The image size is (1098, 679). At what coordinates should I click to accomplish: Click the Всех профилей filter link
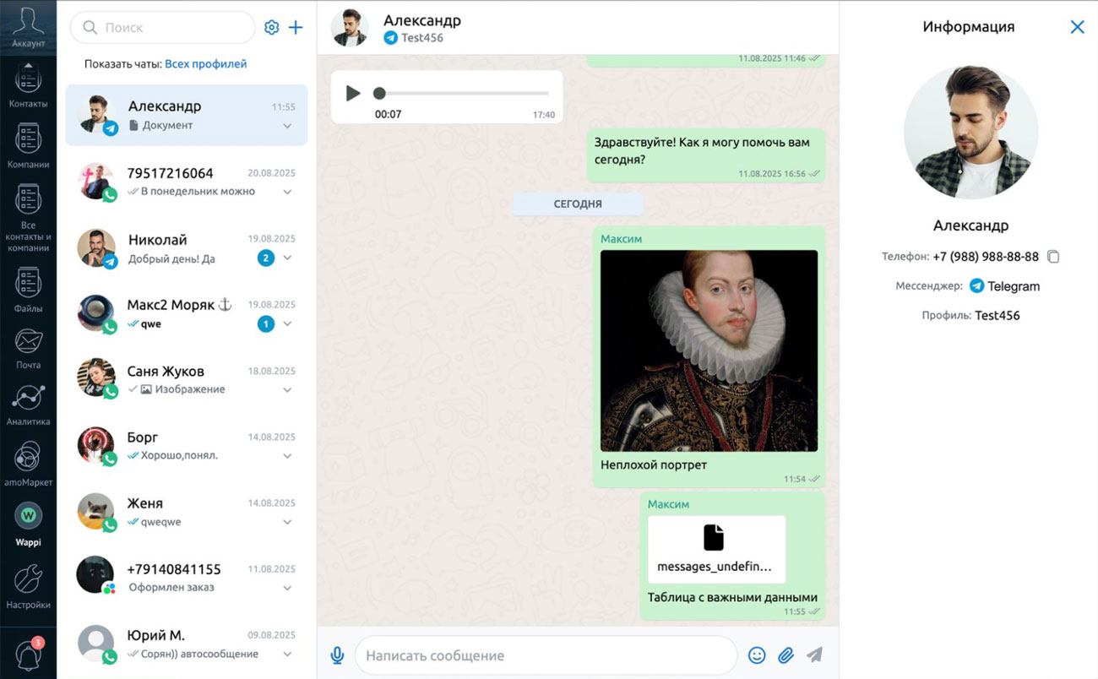205,64
